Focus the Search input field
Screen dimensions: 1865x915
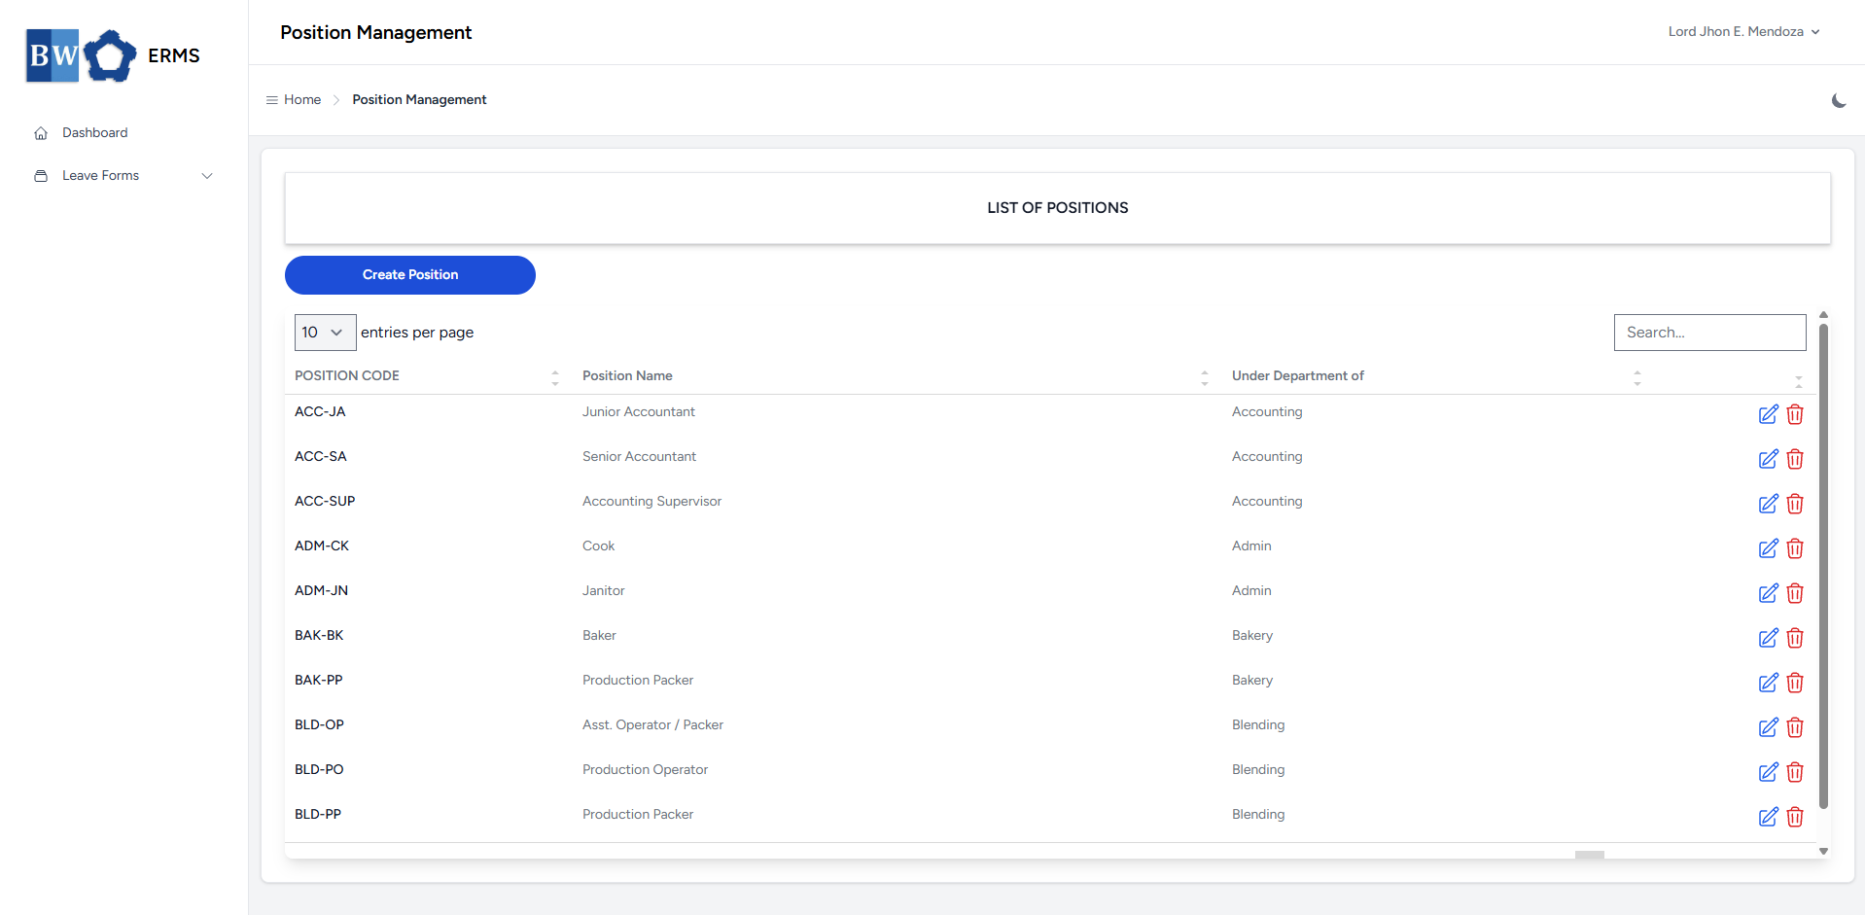click(x=1709, y=333)
